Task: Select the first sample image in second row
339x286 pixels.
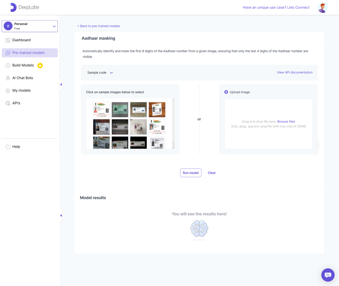Action: coord(101,127)
